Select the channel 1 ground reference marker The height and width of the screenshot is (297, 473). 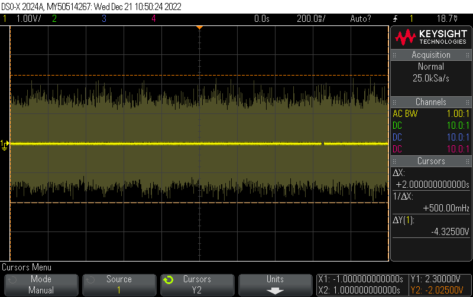(5, 145)
